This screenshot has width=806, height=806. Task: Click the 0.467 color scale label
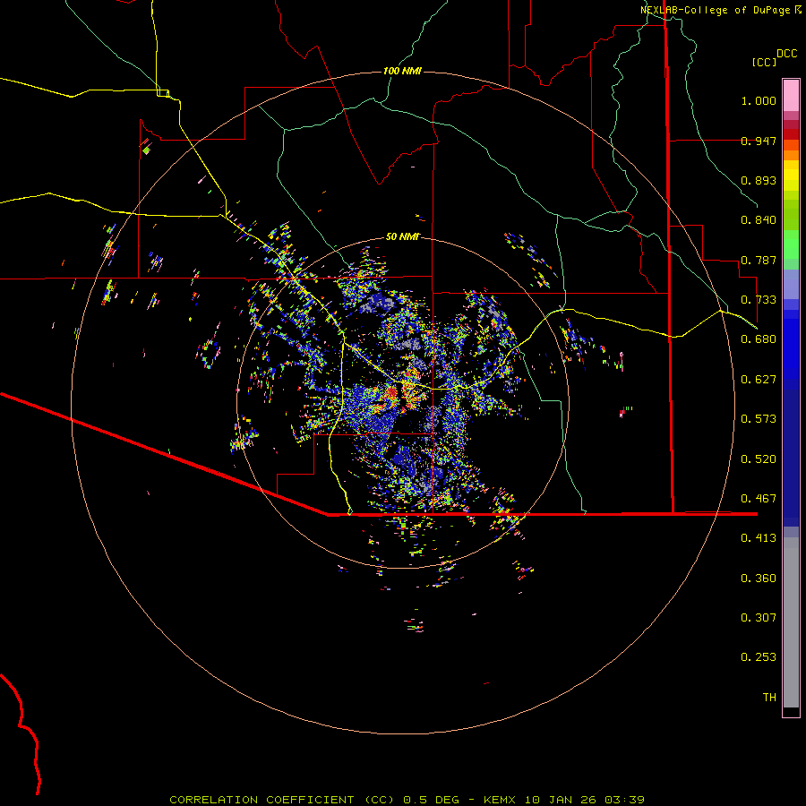tap(759, 499)
